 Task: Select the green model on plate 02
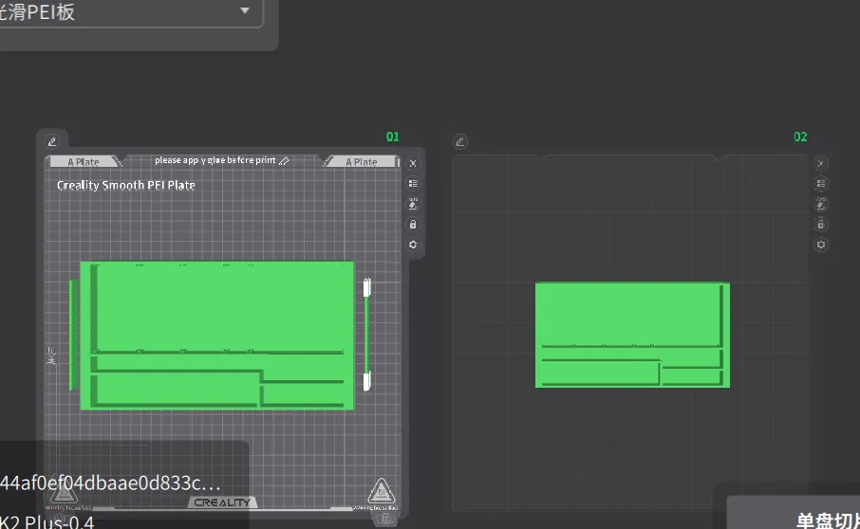(x=626, y=313)
